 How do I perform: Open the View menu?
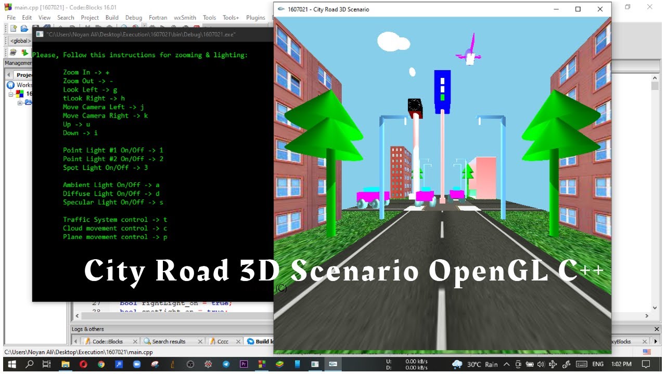(45, 18)
